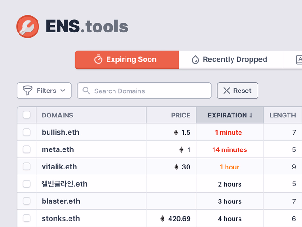Click the droplet icon in Recently Dropped
302x227 pixels.
click(195, 59)
